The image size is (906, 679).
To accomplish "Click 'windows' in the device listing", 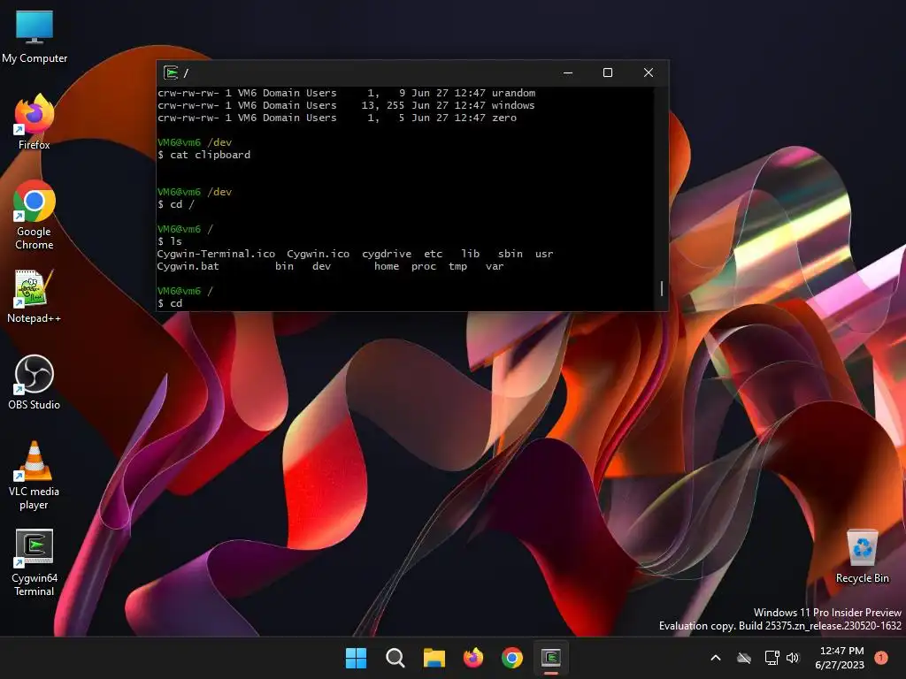I will 513,105.
